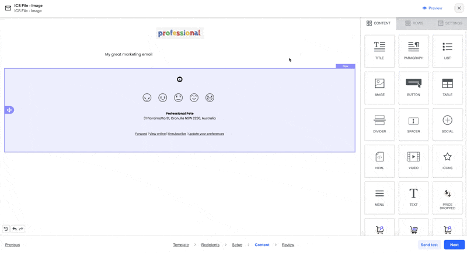
Task: Add an HTML content block
Action: 379,160
